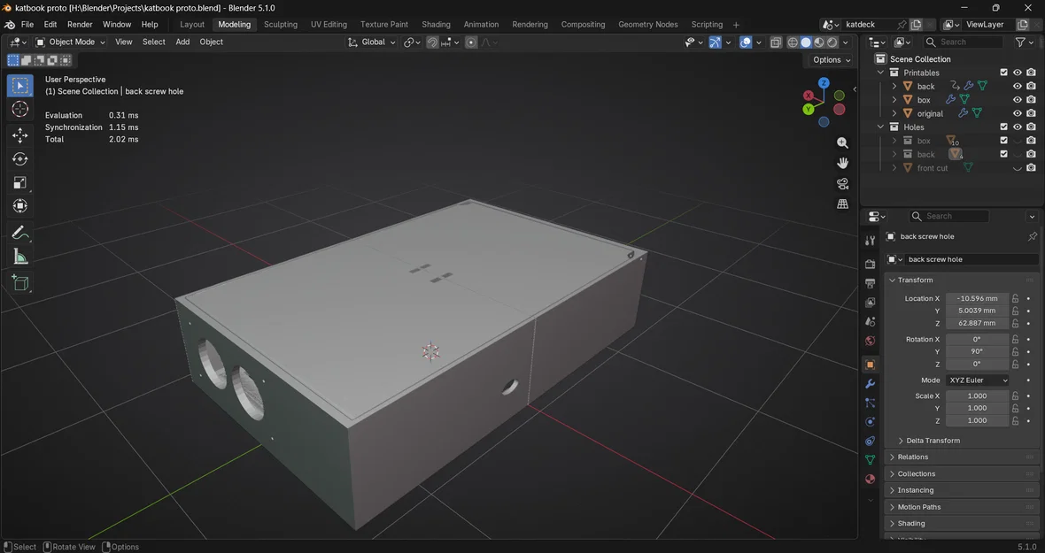Click the blue Z axis gizmo handle
This screenshot has height=553, width=1045.
click(824, 83)
